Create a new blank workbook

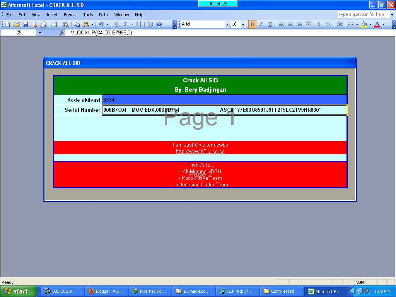click(8, 24)
